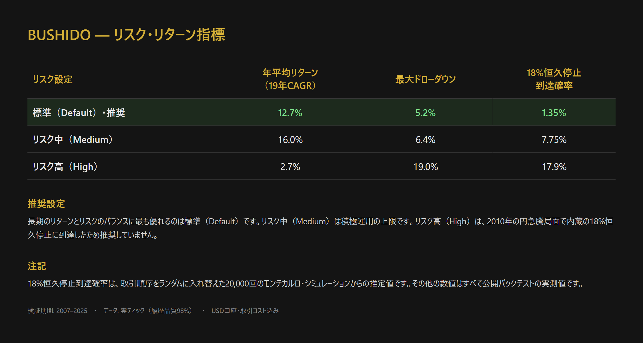Select the リスク設定 column header
Viewport: 643px width, 343px height.
point(53,79)
